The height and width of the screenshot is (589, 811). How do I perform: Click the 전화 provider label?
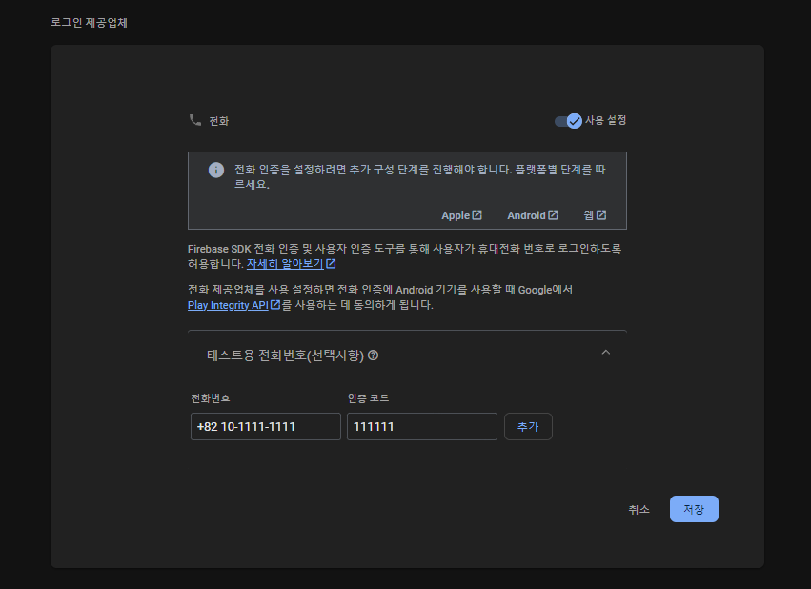(219, 121)
